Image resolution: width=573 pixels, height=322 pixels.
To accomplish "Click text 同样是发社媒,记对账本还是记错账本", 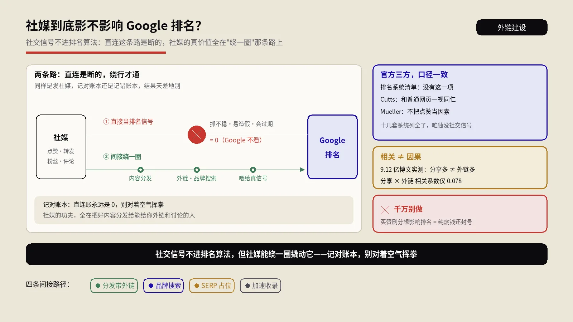I will point(107,86).
